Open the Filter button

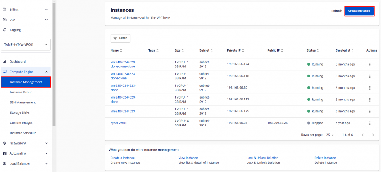click(x=120, y=38)
